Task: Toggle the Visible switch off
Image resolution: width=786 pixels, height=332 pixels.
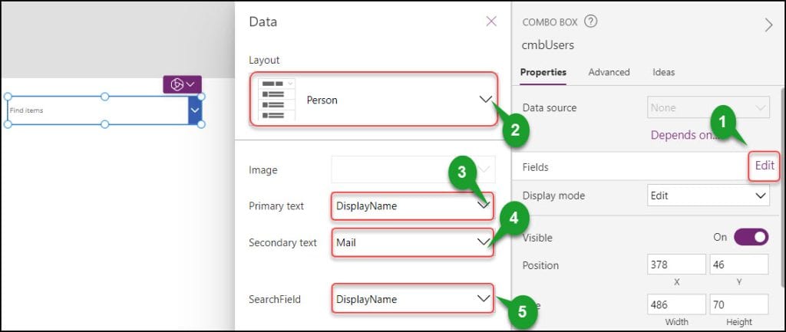Action: coord(751,237)
